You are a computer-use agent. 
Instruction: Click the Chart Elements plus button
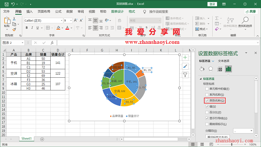pos(185,58)
